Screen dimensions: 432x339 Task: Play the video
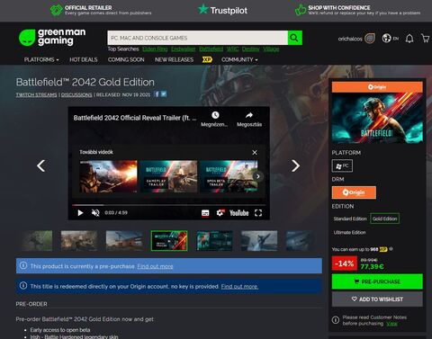[80, 213]
